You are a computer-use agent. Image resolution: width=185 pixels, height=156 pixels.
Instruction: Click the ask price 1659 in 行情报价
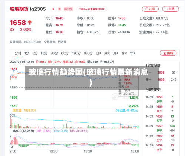click(x=161, y=72)
